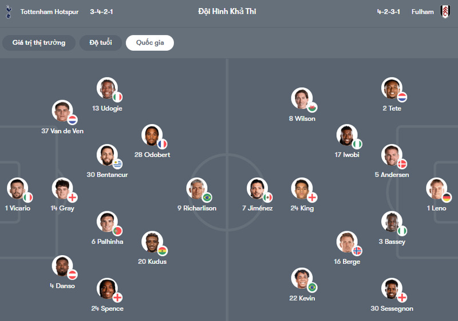Click the Mexico flag on Jiménez

[x=267, y=197]
